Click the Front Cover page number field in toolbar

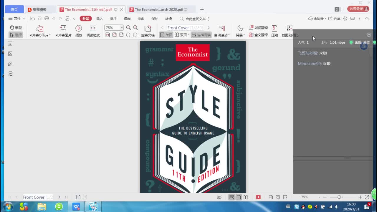185,28
